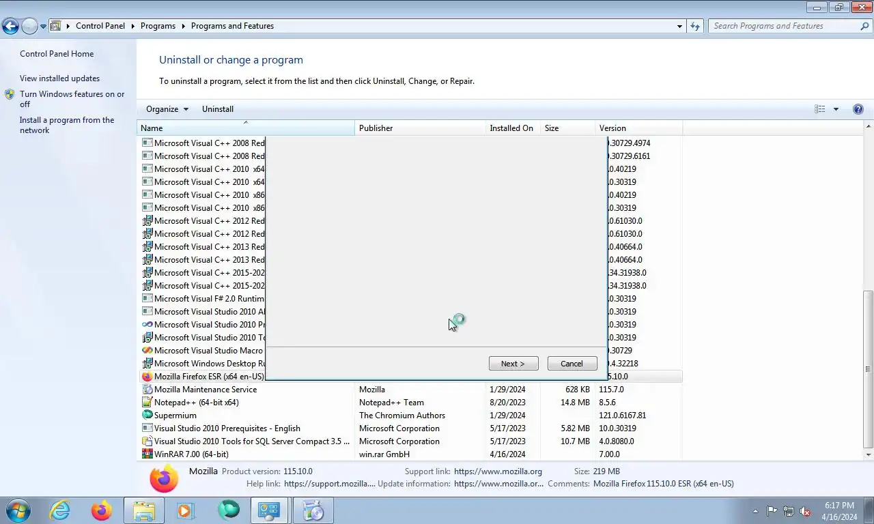The width and height of the screenshot is (874, 524).
Task: Sort by the Size column header
Action: pos(567,128)
